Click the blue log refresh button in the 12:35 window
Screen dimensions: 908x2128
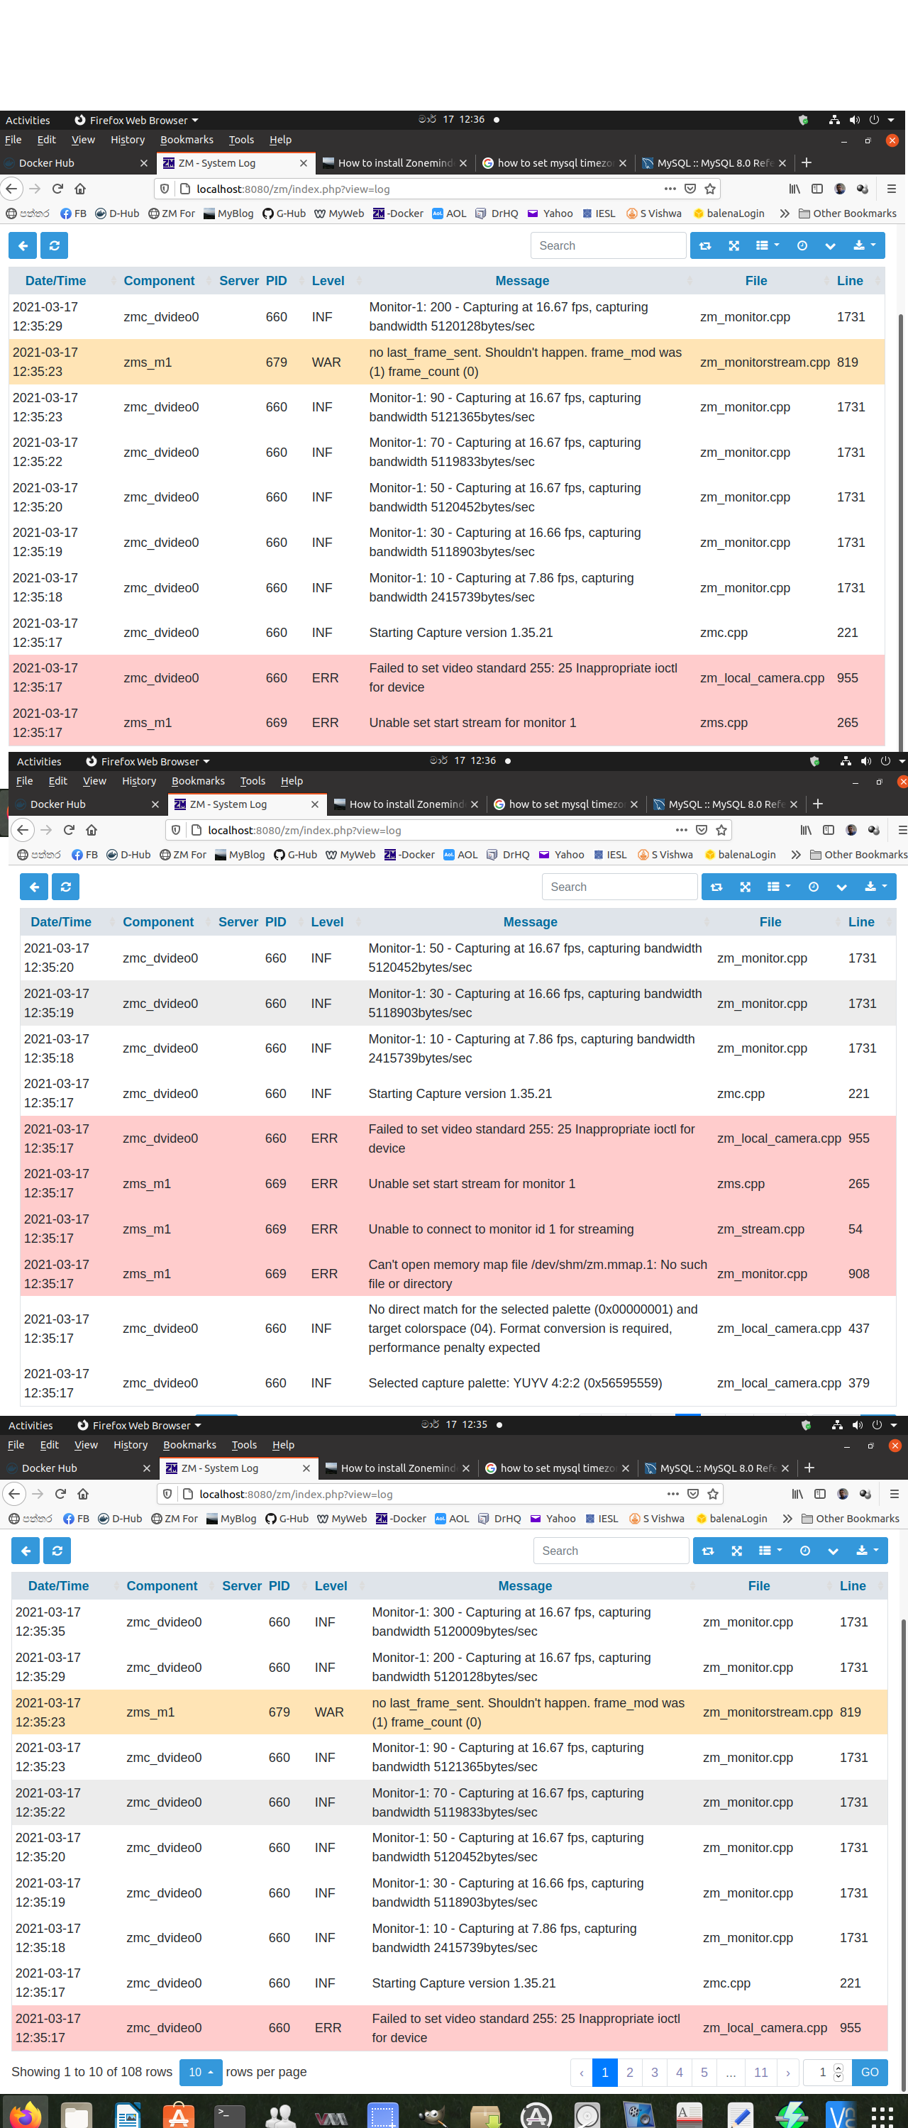pyautogui.click(x=57, y=1551)
